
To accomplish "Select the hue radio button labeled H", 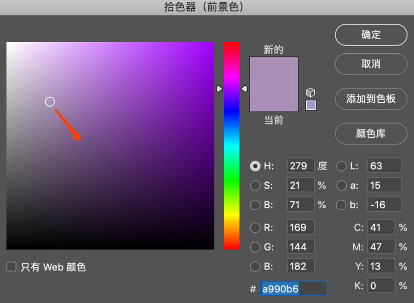I will (256, 166).
